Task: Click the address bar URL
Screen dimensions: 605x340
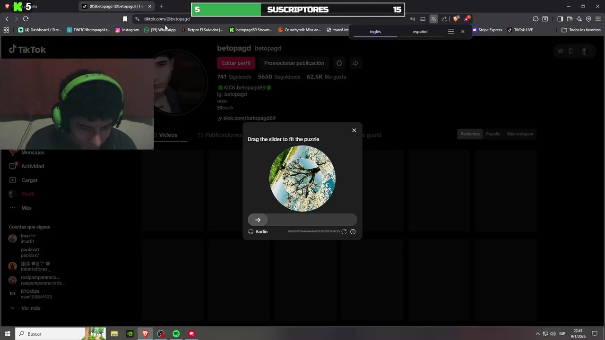Action: click(x=167, y=19)
